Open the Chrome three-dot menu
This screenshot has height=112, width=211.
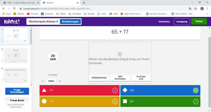(208, 8)
